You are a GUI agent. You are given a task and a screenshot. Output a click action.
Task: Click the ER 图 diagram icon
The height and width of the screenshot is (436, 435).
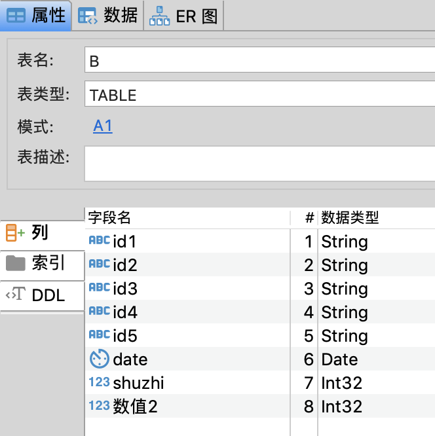[159, 16]
